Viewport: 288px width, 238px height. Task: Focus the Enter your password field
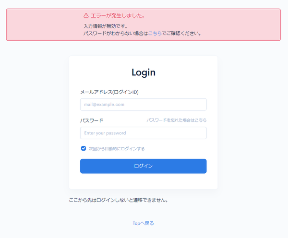(143, 133)
